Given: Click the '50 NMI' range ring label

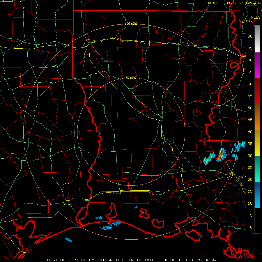Looking at the screenshot, I should [131, 78].
